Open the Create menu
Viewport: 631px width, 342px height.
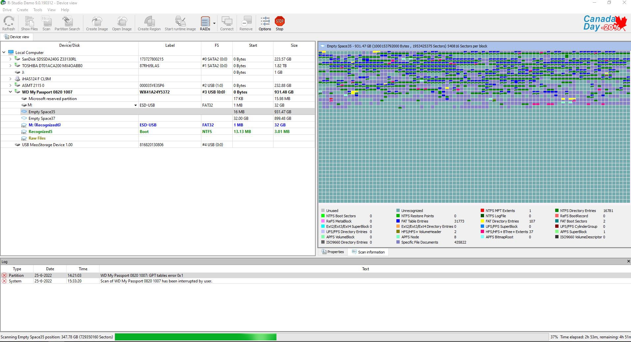22,10
